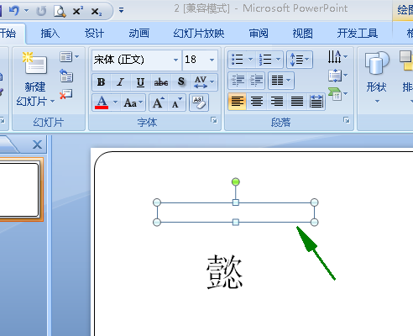Open Print Preview from quick access toolbar
The width and height of the screenshot is (413, 336).
(x=60, y=11)
